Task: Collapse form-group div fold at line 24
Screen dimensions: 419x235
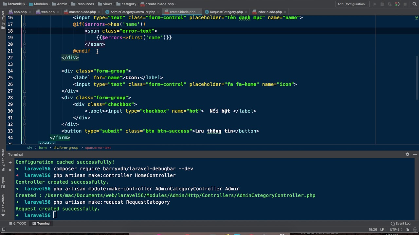Action: pos(24,71)
